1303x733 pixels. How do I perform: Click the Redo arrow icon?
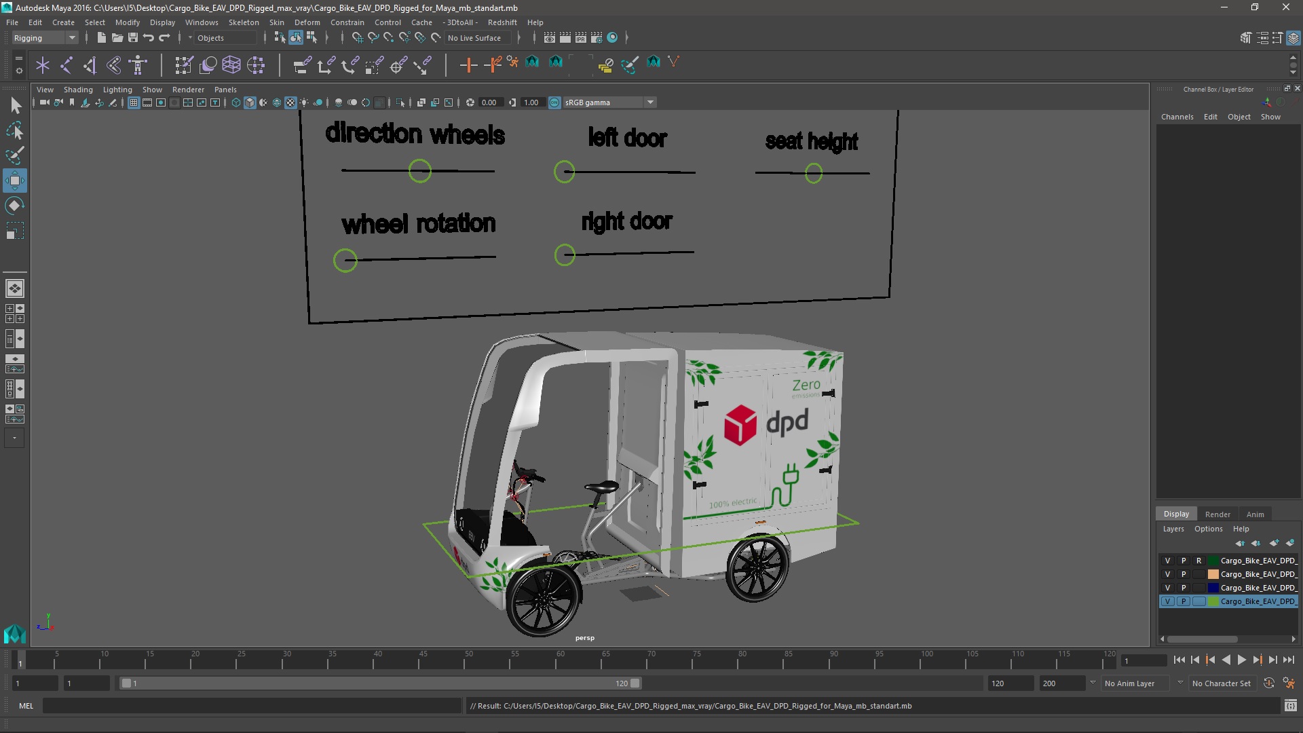click(x=164, y=38)
